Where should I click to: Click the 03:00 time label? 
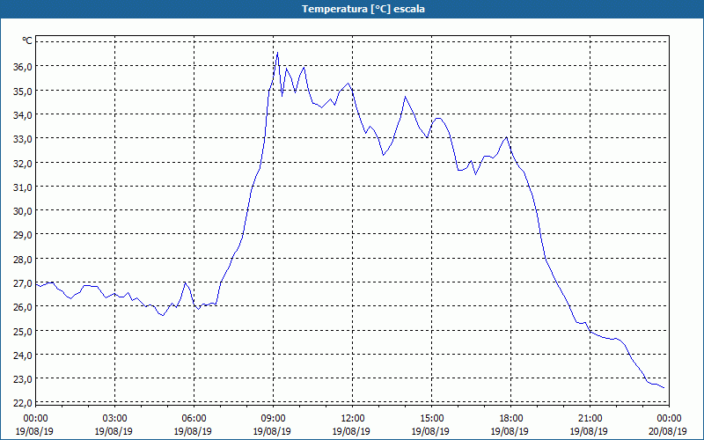[114, 419]
